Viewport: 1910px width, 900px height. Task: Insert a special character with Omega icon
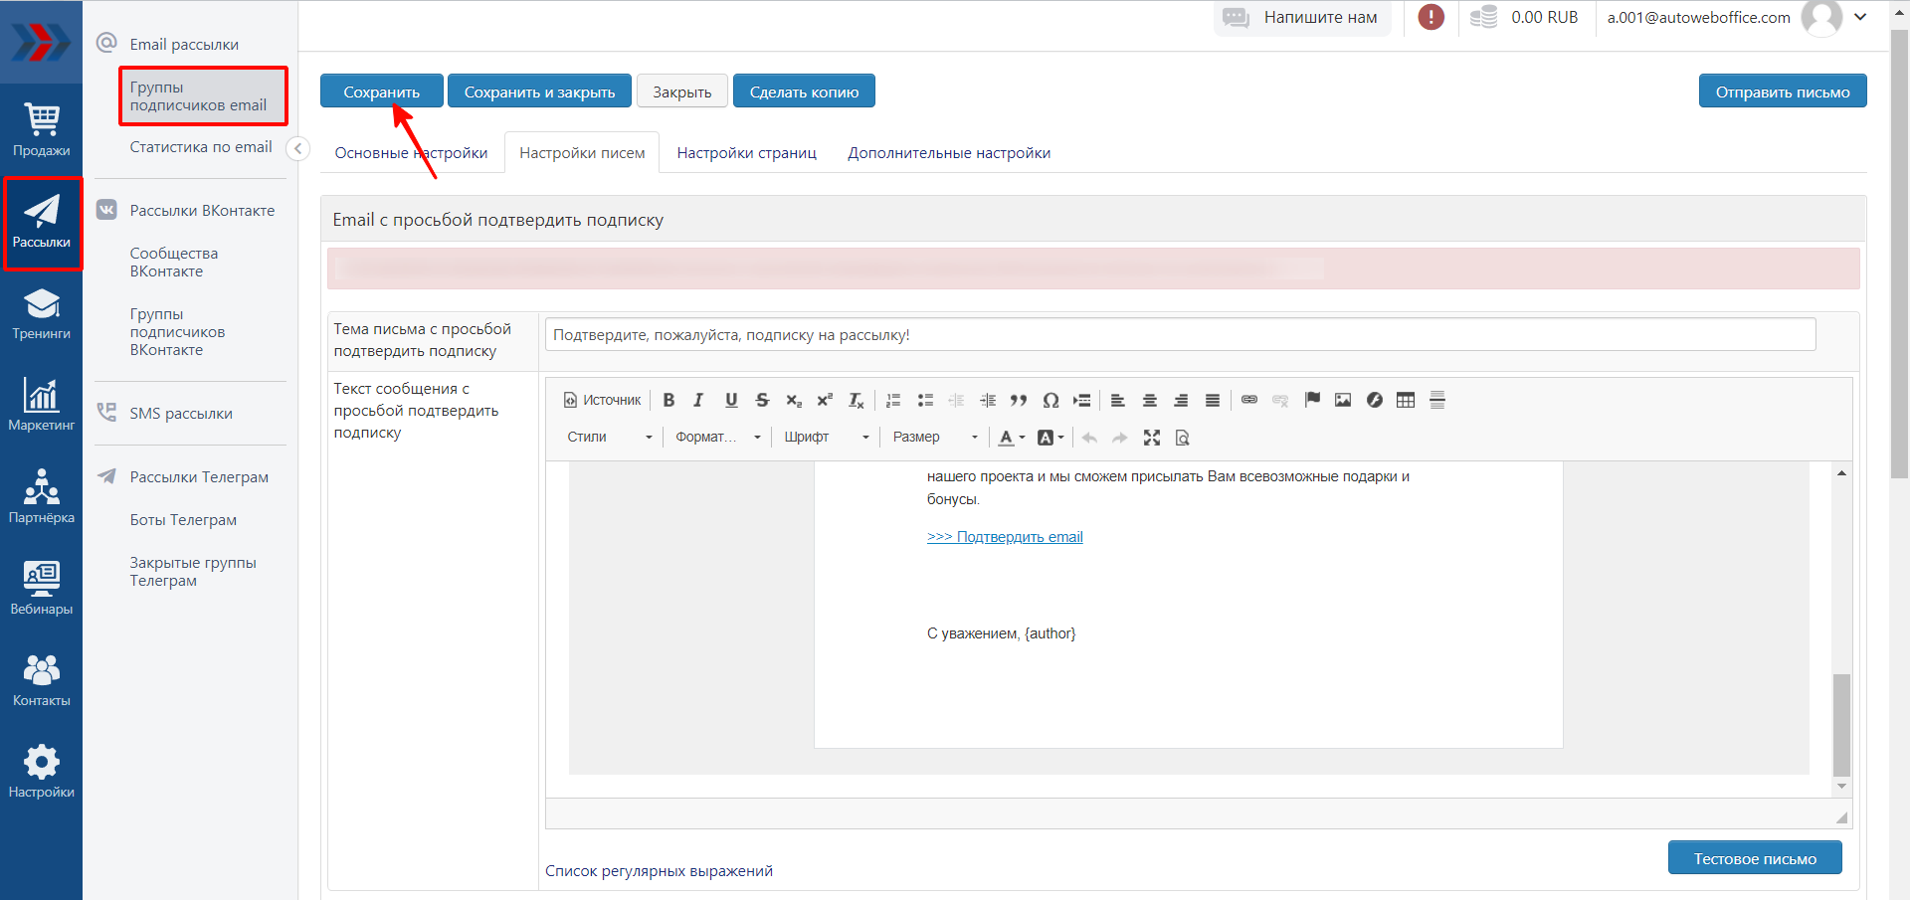[x=1050, y=400]
